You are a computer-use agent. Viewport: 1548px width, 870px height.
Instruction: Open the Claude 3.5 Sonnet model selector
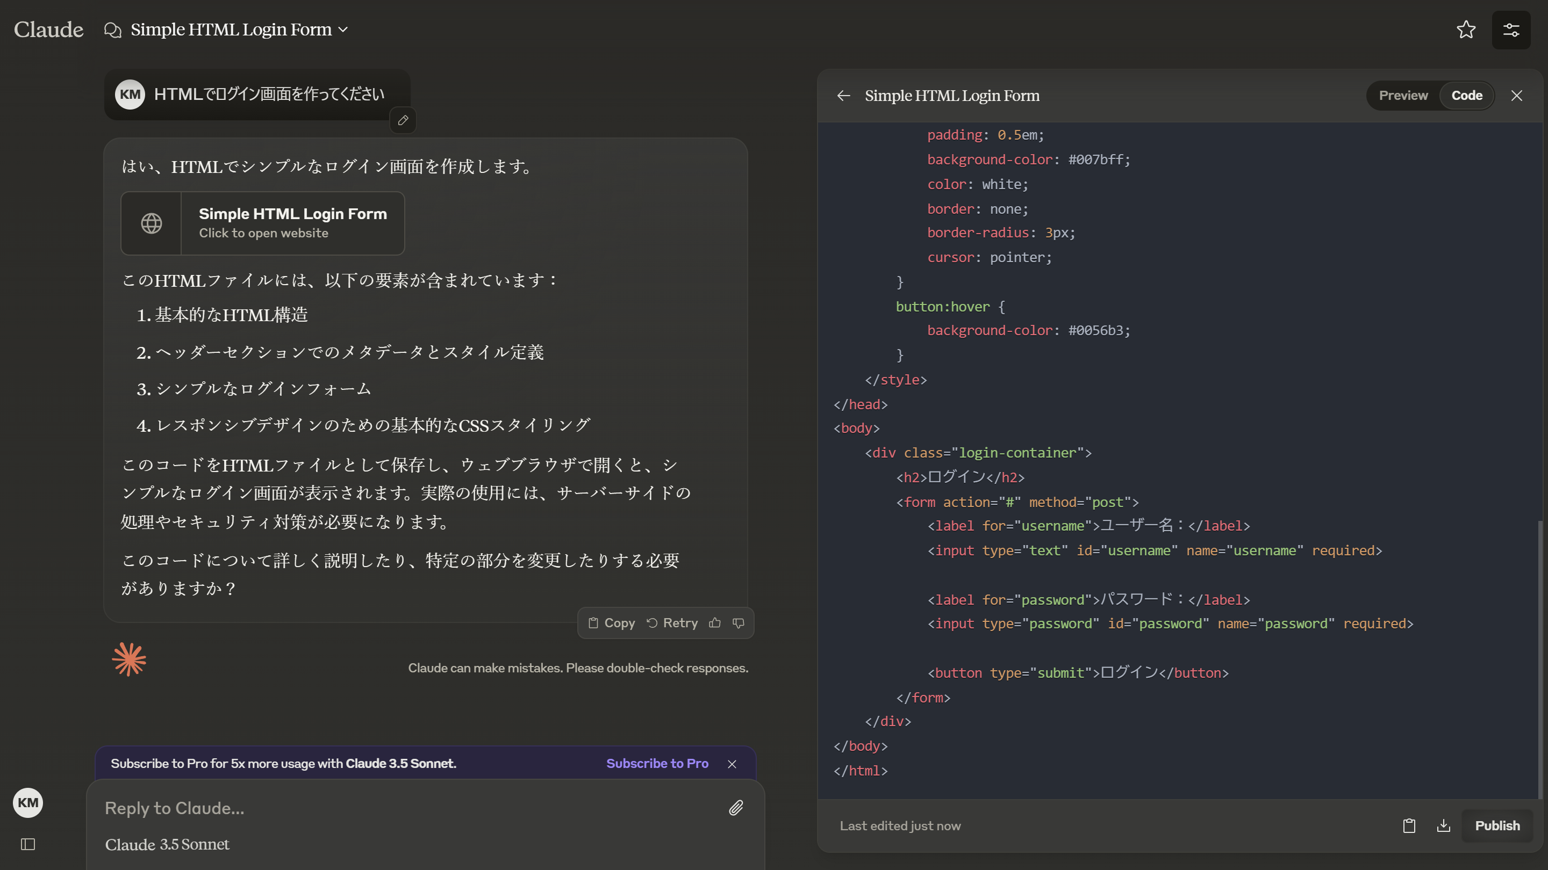[x=167, y=844]
